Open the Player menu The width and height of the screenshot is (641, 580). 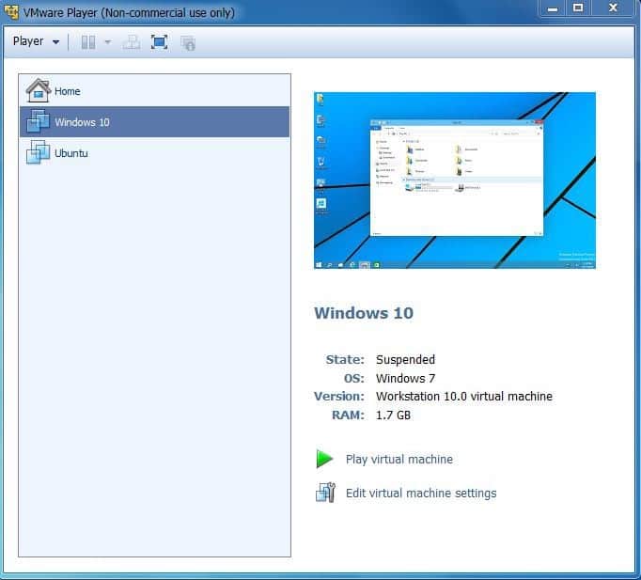coord(36,41)
